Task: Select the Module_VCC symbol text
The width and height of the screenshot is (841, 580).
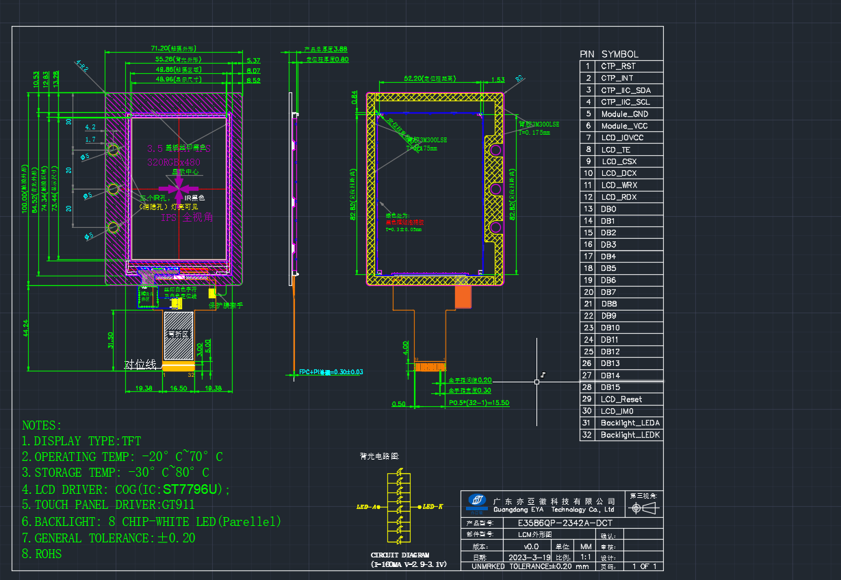Action: 624,126
